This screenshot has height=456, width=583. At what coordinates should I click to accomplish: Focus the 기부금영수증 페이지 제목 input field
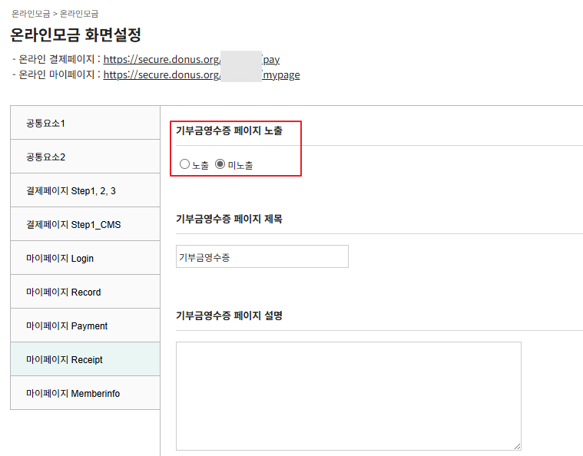tap(262, 257)
